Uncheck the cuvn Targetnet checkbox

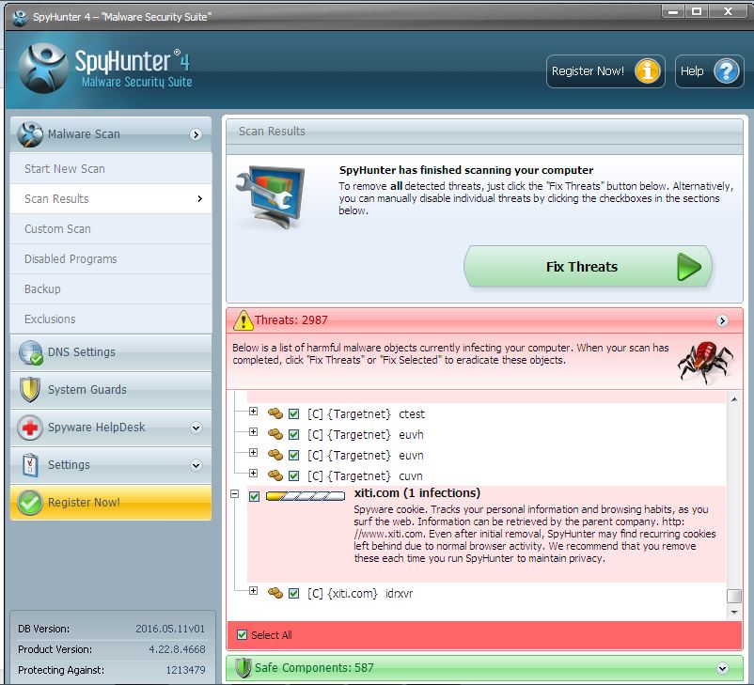pyautogui.click(x=294, y=475)
